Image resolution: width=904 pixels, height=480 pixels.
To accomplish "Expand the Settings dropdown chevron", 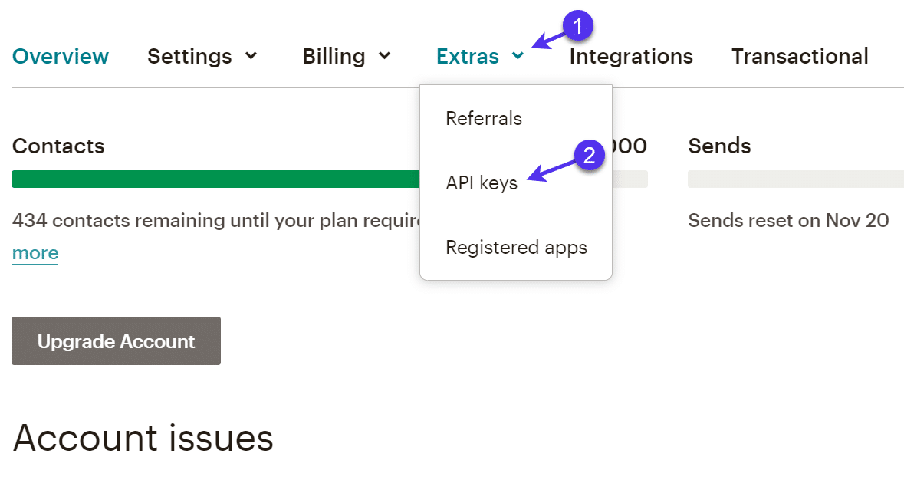I will 251,56.
